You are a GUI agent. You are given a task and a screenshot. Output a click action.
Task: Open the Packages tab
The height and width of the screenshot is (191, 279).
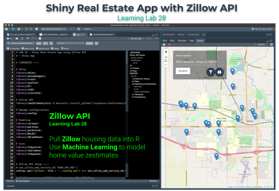click(182, 41)
